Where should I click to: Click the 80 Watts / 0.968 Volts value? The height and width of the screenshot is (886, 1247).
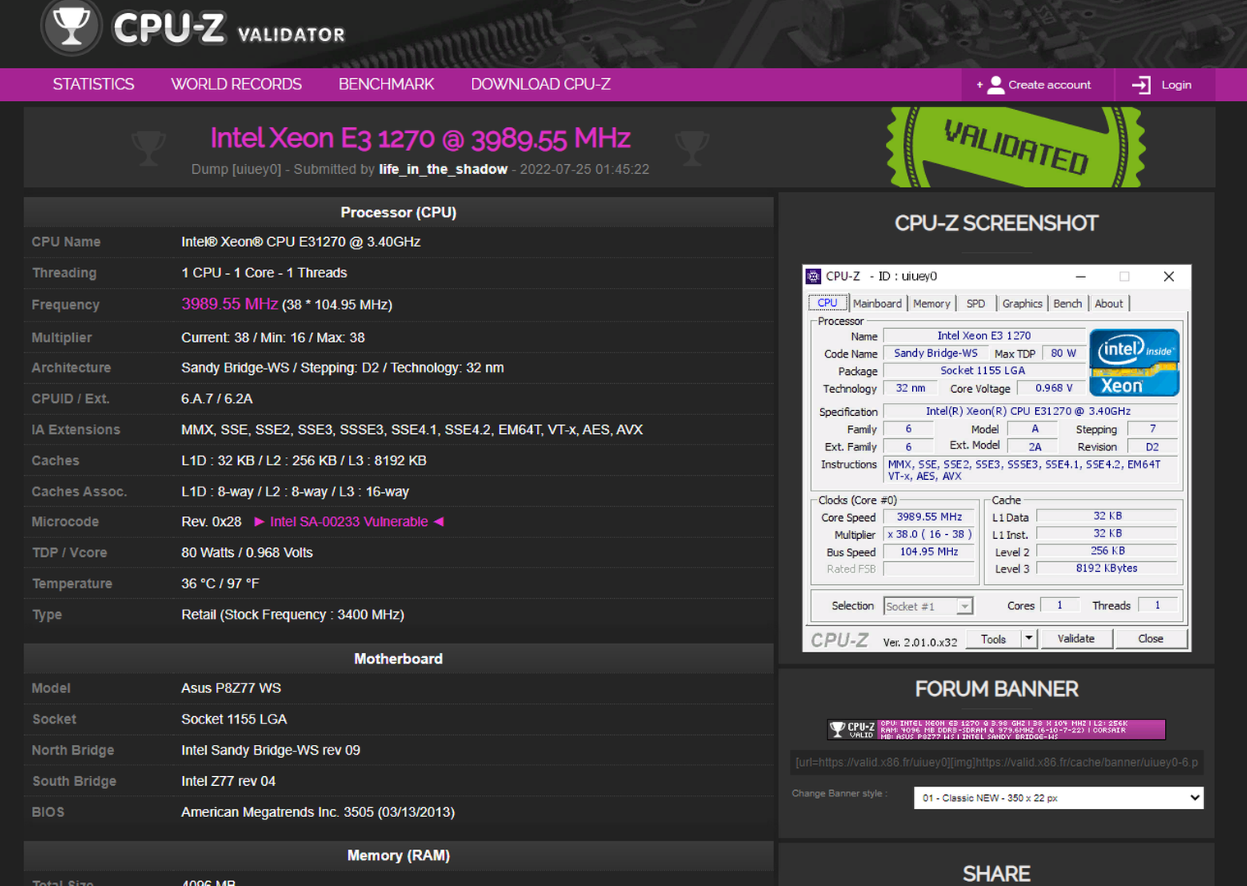pyautogui.click(x=247, y=553)
